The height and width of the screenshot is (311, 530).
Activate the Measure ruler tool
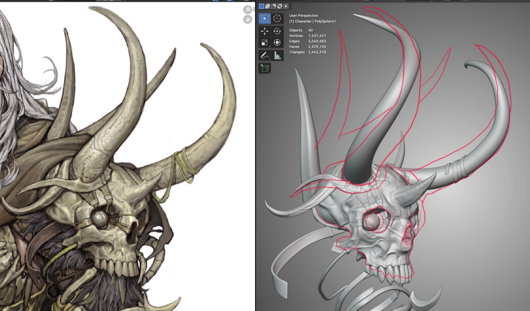coord(277,55)
